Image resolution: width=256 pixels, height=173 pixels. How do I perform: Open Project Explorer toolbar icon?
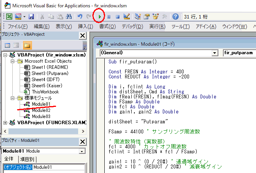(138, 17)
